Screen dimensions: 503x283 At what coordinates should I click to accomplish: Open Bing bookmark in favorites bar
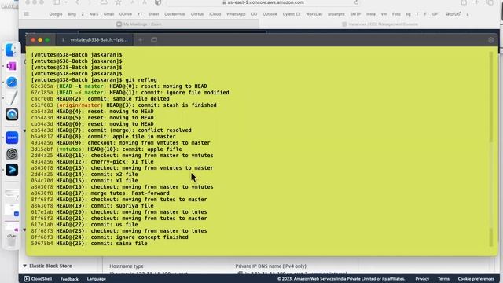(72, 14)
